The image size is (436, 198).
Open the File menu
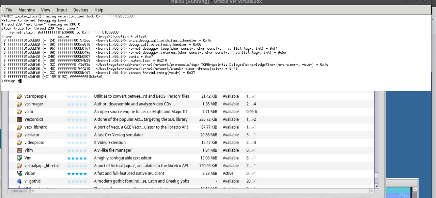coord(9,10)
